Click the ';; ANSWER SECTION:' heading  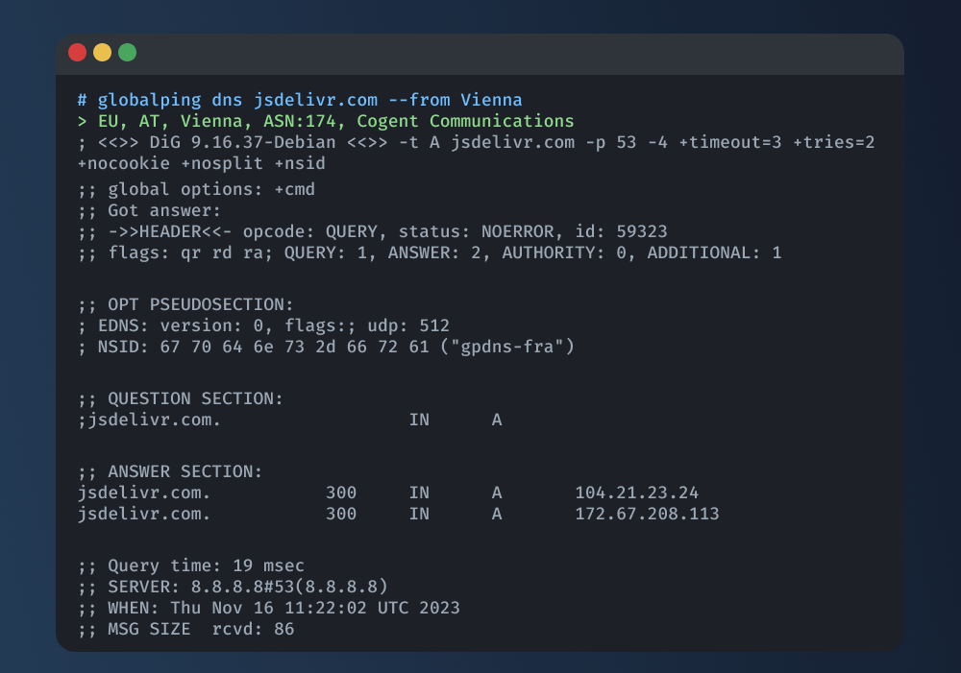[170, 471]
